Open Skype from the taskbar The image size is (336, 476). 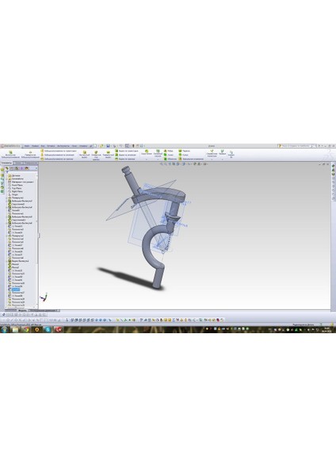pos(48,329)
